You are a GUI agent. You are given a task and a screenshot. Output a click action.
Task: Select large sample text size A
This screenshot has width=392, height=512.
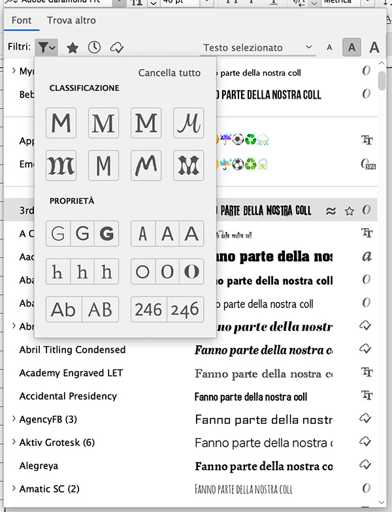click(x=374, y=47)
